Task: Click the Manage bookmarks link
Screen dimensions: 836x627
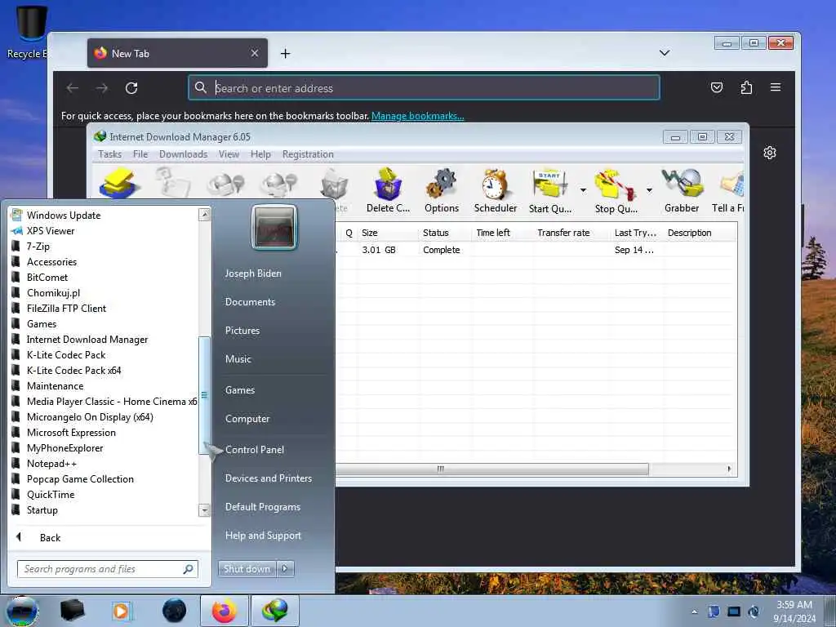Action: pos(417,116)
